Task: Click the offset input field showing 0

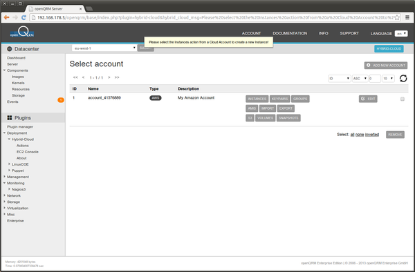Action: click(375, 79)
